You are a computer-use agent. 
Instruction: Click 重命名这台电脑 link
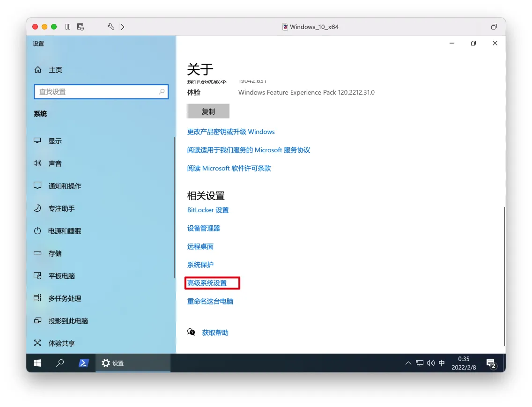tap(210, 302)
